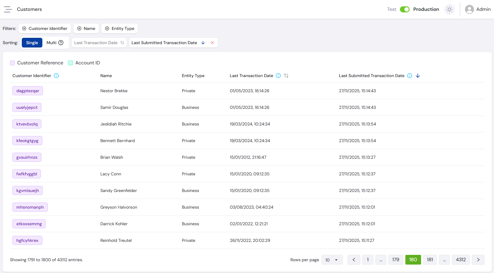Add Customer Identifier filter
This screenshot has height=273, width=494.
(45, 28)
